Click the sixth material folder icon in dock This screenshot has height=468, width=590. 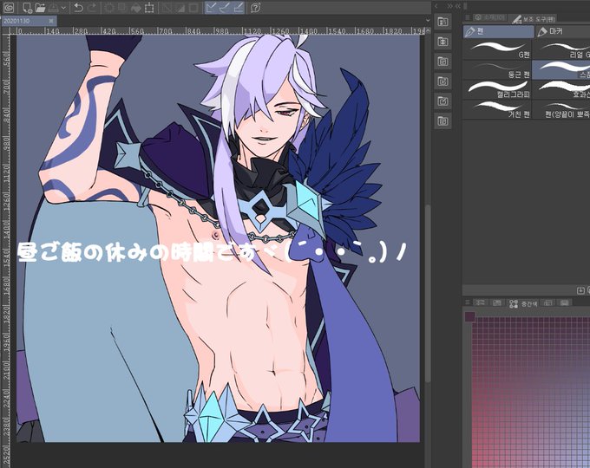(442, 121)
